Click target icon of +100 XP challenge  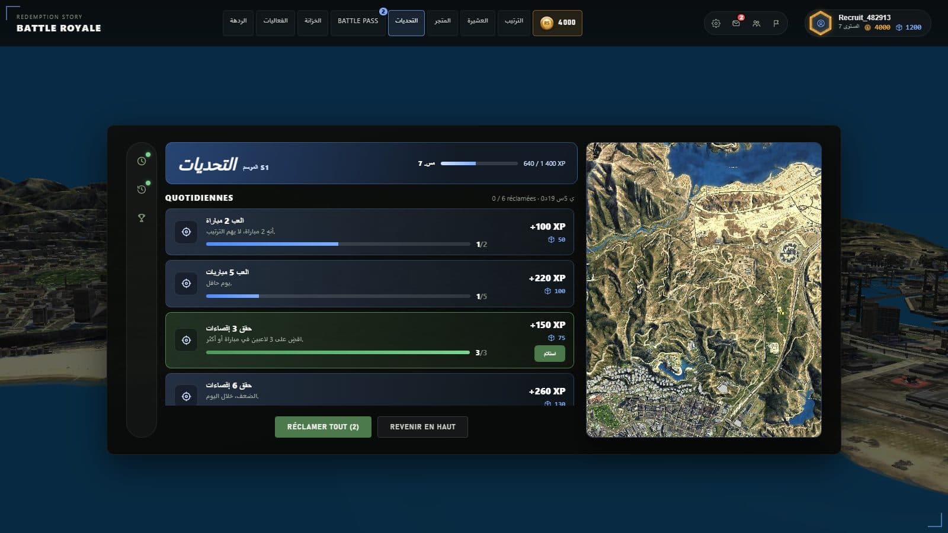coord(186,232)
